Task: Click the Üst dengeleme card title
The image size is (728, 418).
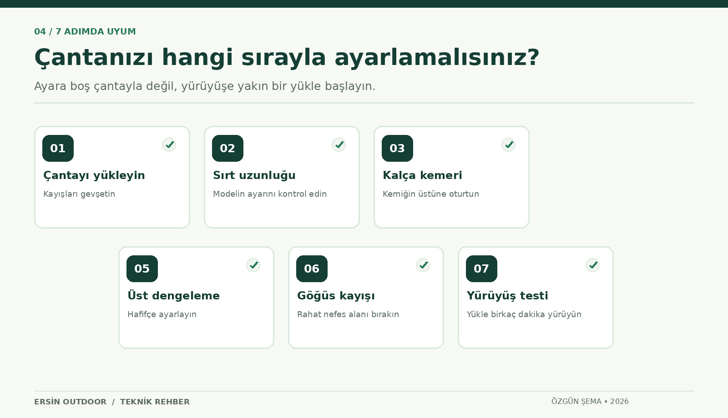Action: (x=173, y=296)
